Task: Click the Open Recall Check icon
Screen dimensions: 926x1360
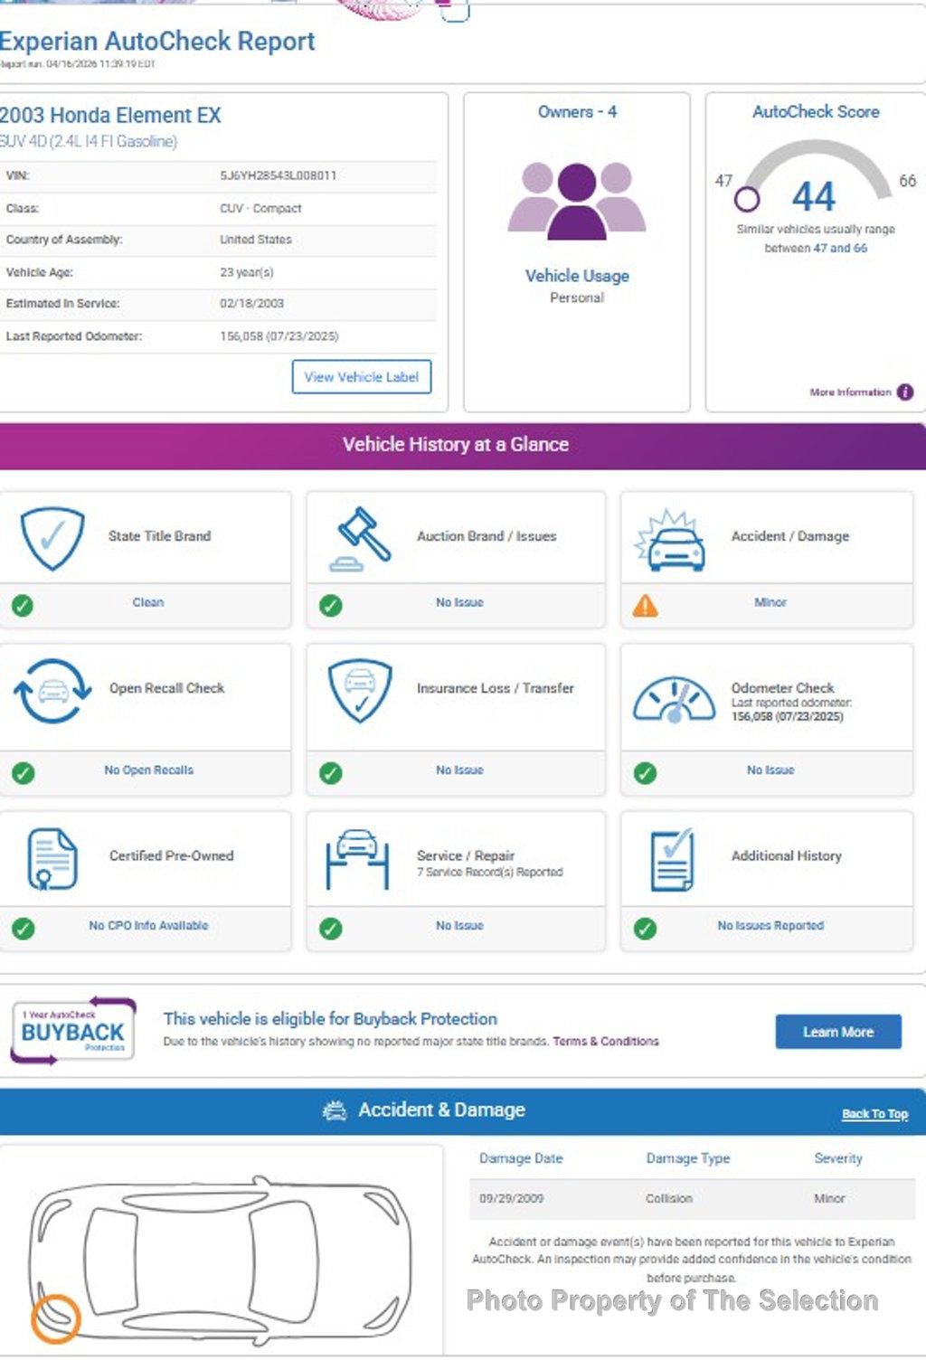Action: [52, 691]
